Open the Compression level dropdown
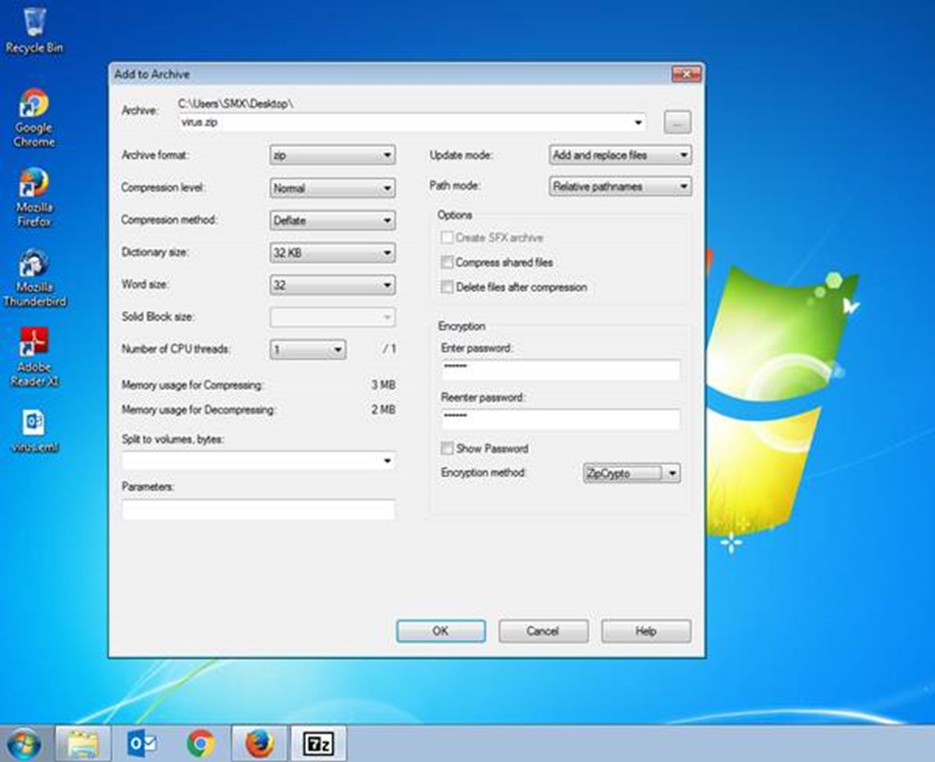935x762 pixels. (332, 188)
